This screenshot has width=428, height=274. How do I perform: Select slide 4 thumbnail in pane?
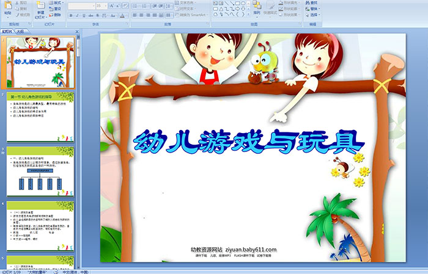click(40, 226)
